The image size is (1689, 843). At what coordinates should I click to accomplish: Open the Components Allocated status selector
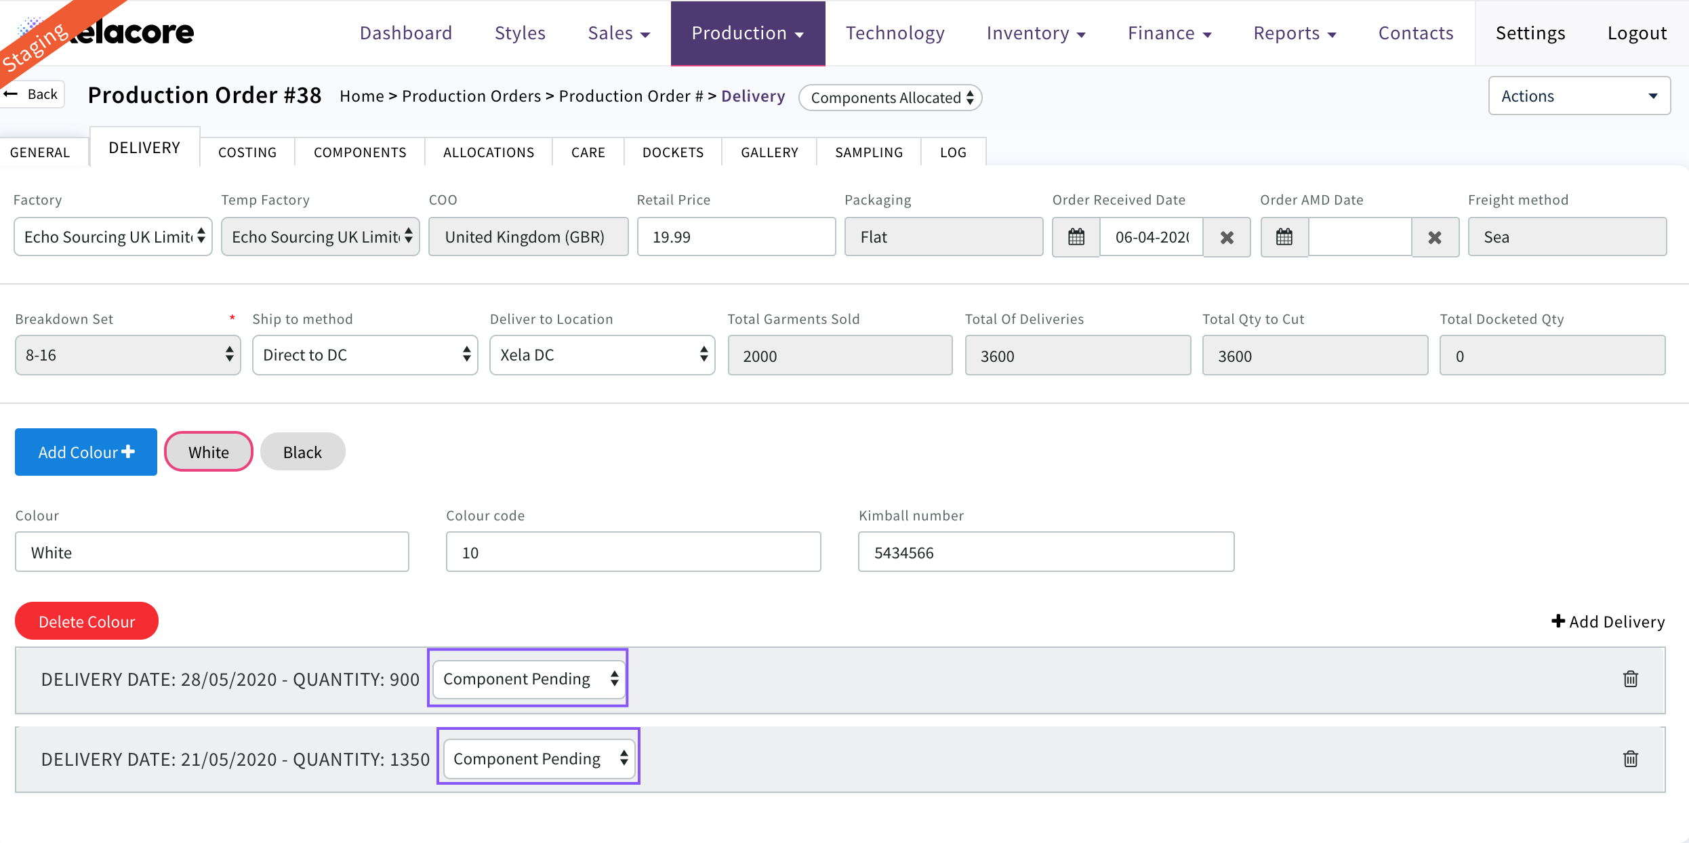tap(891, 98)
